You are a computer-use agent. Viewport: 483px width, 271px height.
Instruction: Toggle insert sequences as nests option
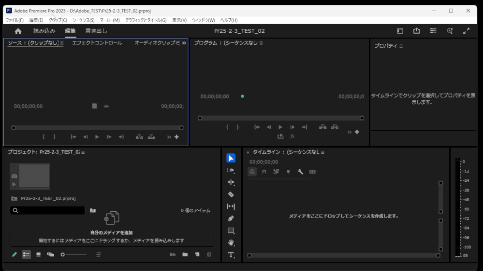[252, 172]
